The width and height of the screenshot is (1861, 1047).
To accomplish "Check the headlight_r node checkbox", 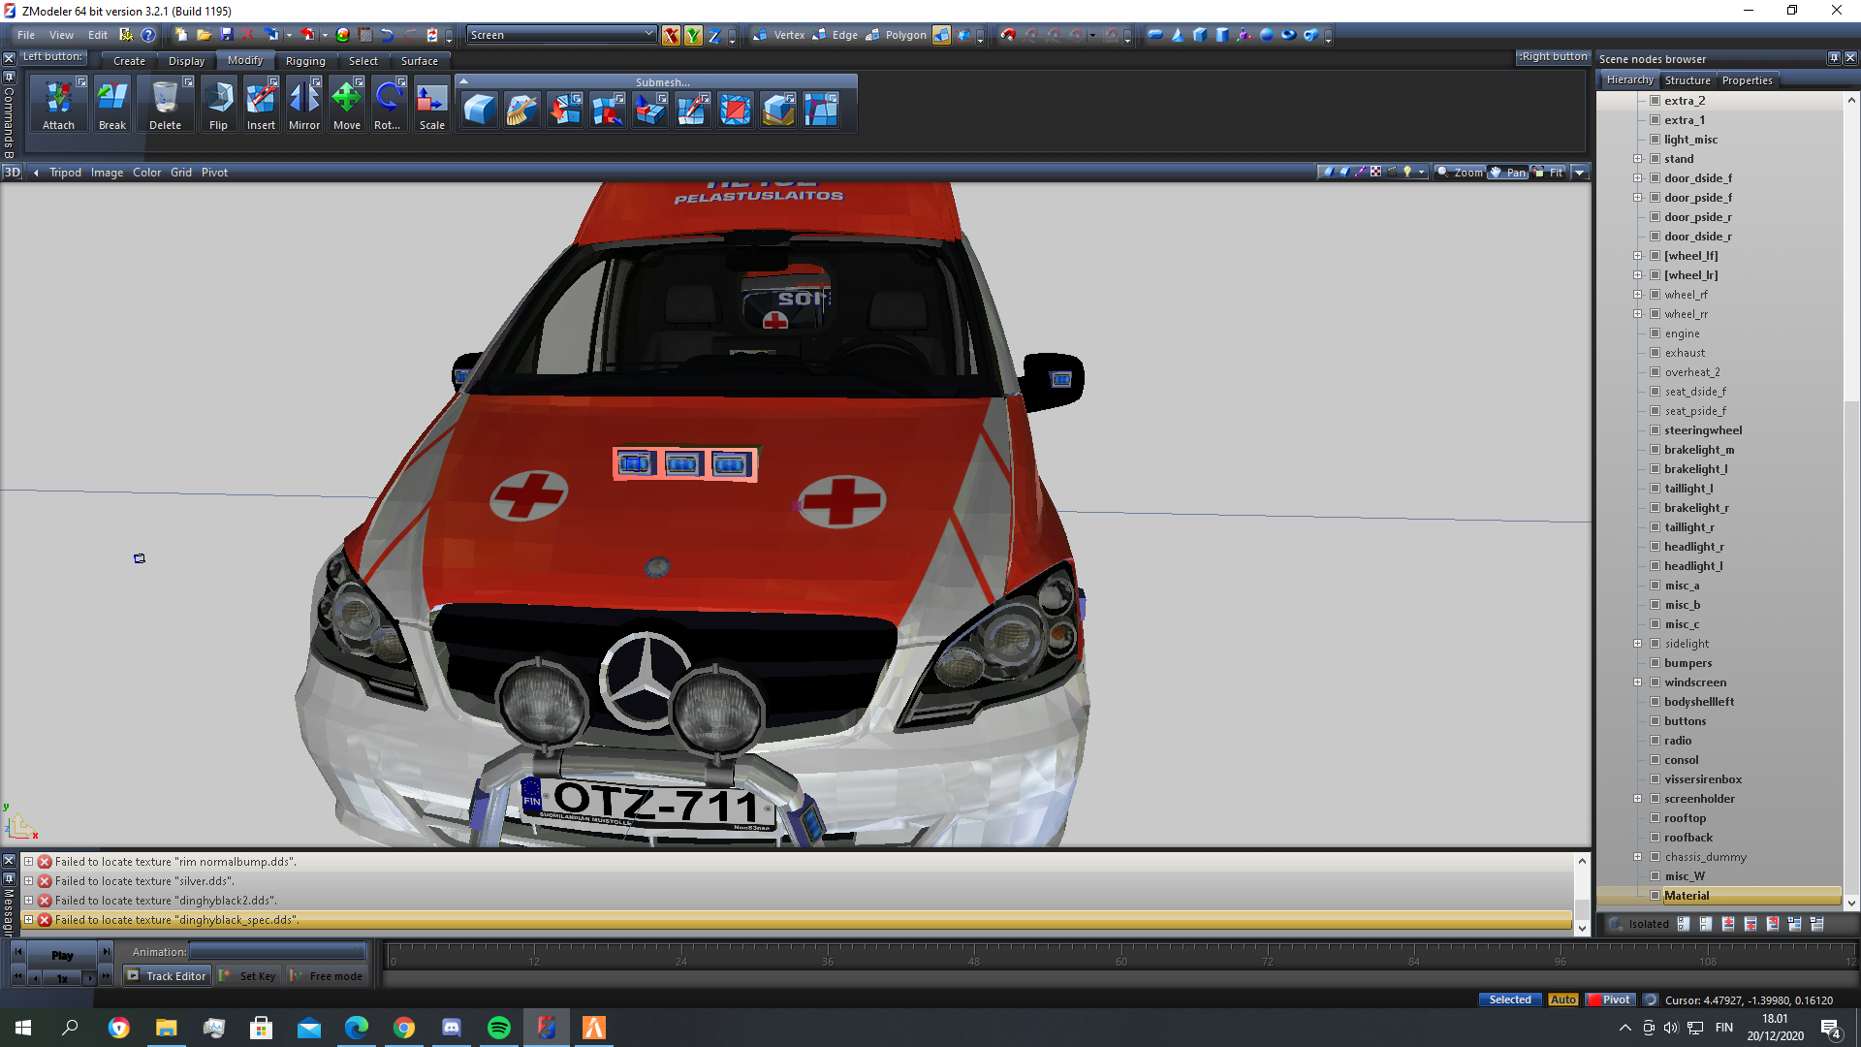I will point(1656,547).
